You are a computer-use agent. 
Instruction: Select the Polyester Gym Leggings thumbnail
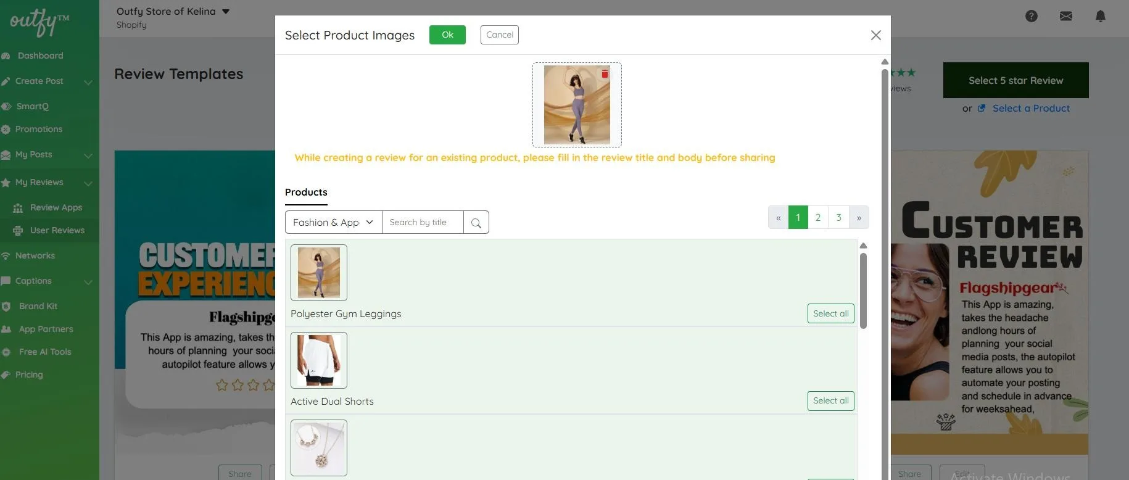pos(319,273)
